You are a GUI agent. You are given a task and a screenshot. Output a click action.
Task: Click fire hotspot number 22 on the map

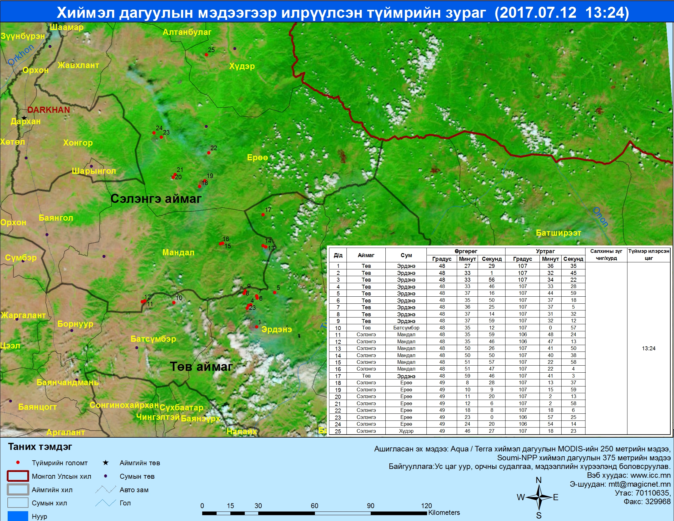coord(209,153)
